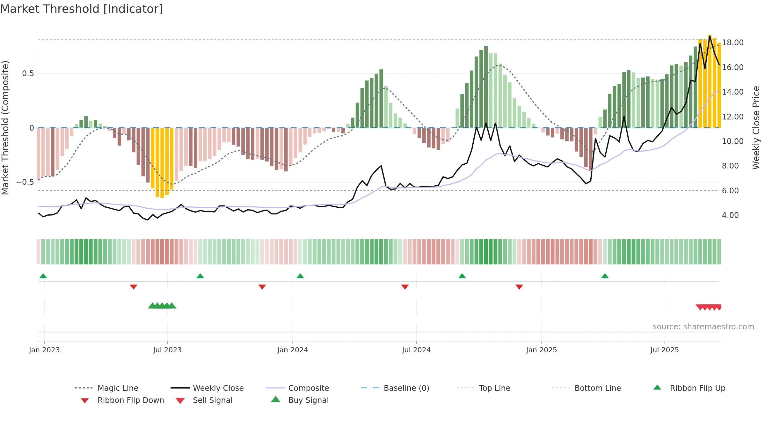Click the Market Threshold (Composite) axis title

[x=5, y=127]
